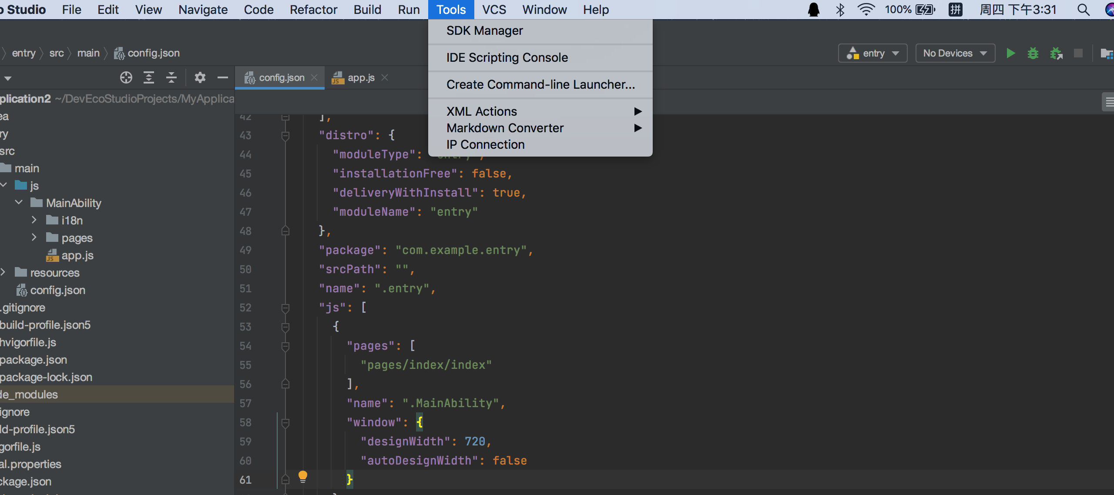This screenshot has height=495, width=1114.
Task: Open the VCS menu
Action: [x=494, y=10]
